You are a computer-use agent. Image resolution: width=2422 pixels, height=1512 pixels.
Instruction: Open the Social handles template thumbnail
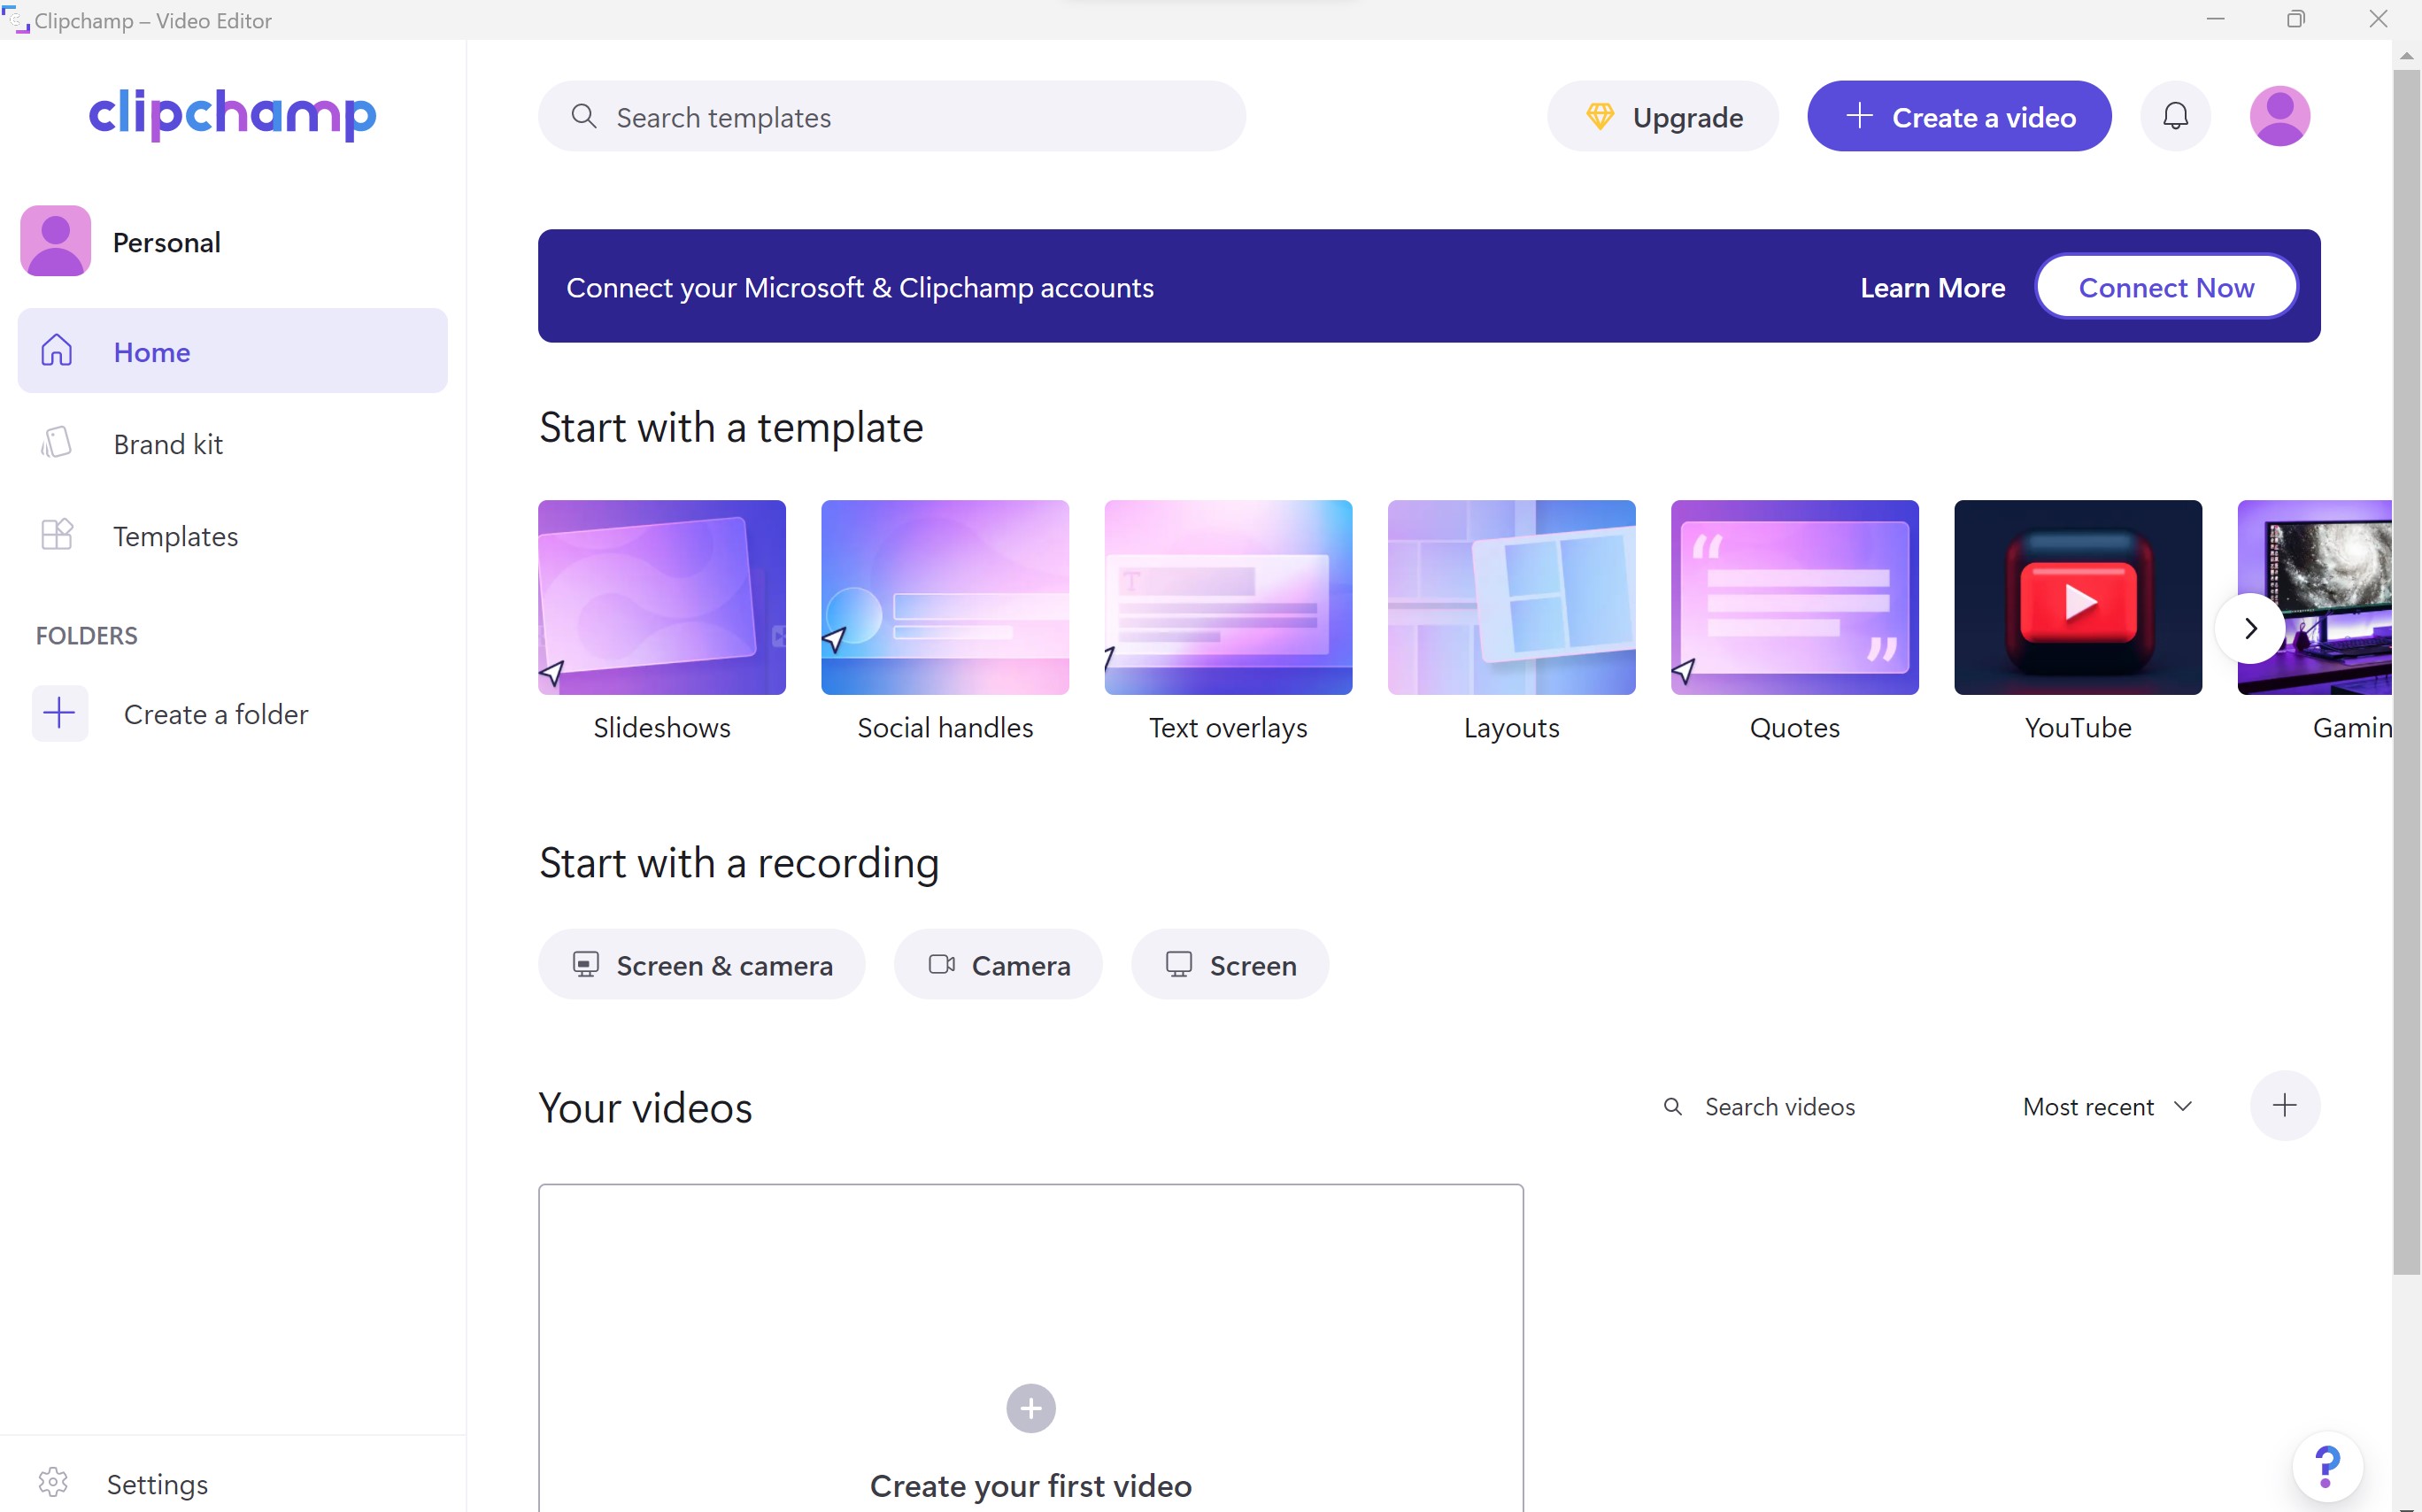[944, 597]
